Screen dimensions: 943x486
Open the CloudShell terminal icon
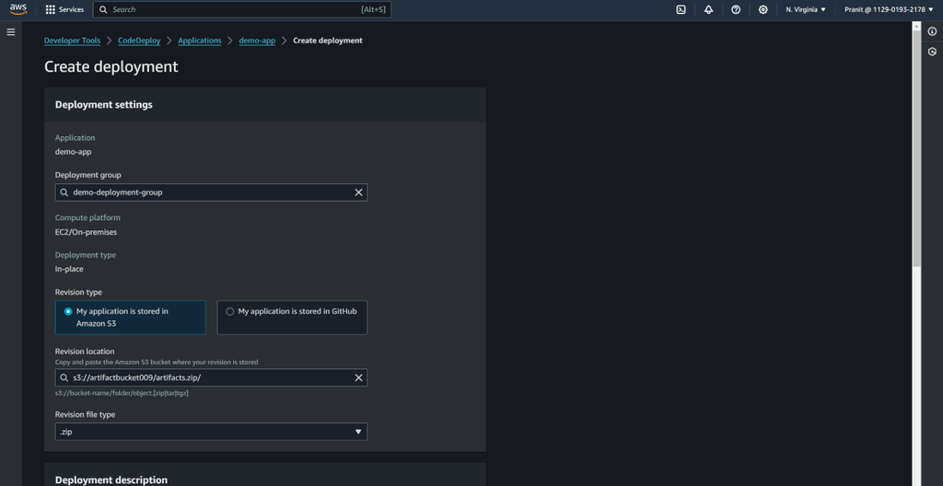pyautogui.click(x=681, y=9)
